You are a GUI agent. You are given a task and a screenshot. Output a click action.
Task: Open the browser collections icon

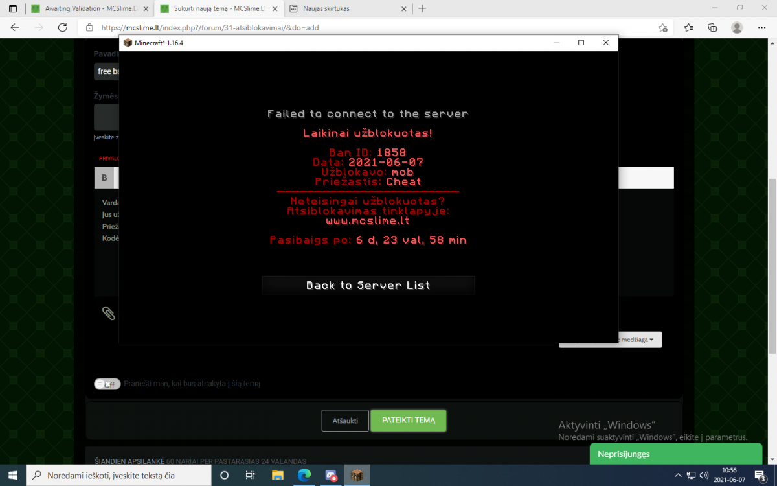click(712, 28)
